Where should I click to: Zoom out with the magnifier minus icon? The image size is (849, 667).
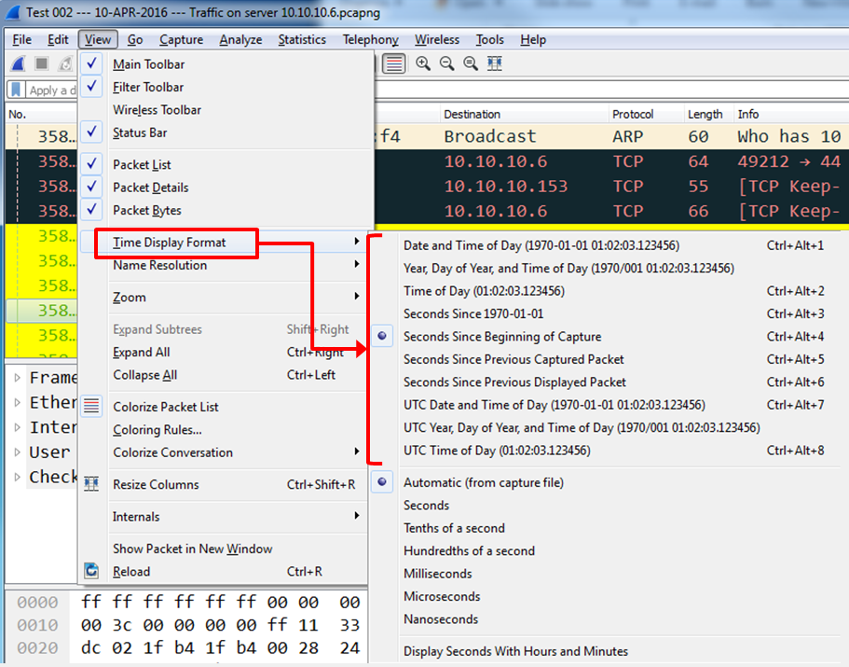coord(446,64)
